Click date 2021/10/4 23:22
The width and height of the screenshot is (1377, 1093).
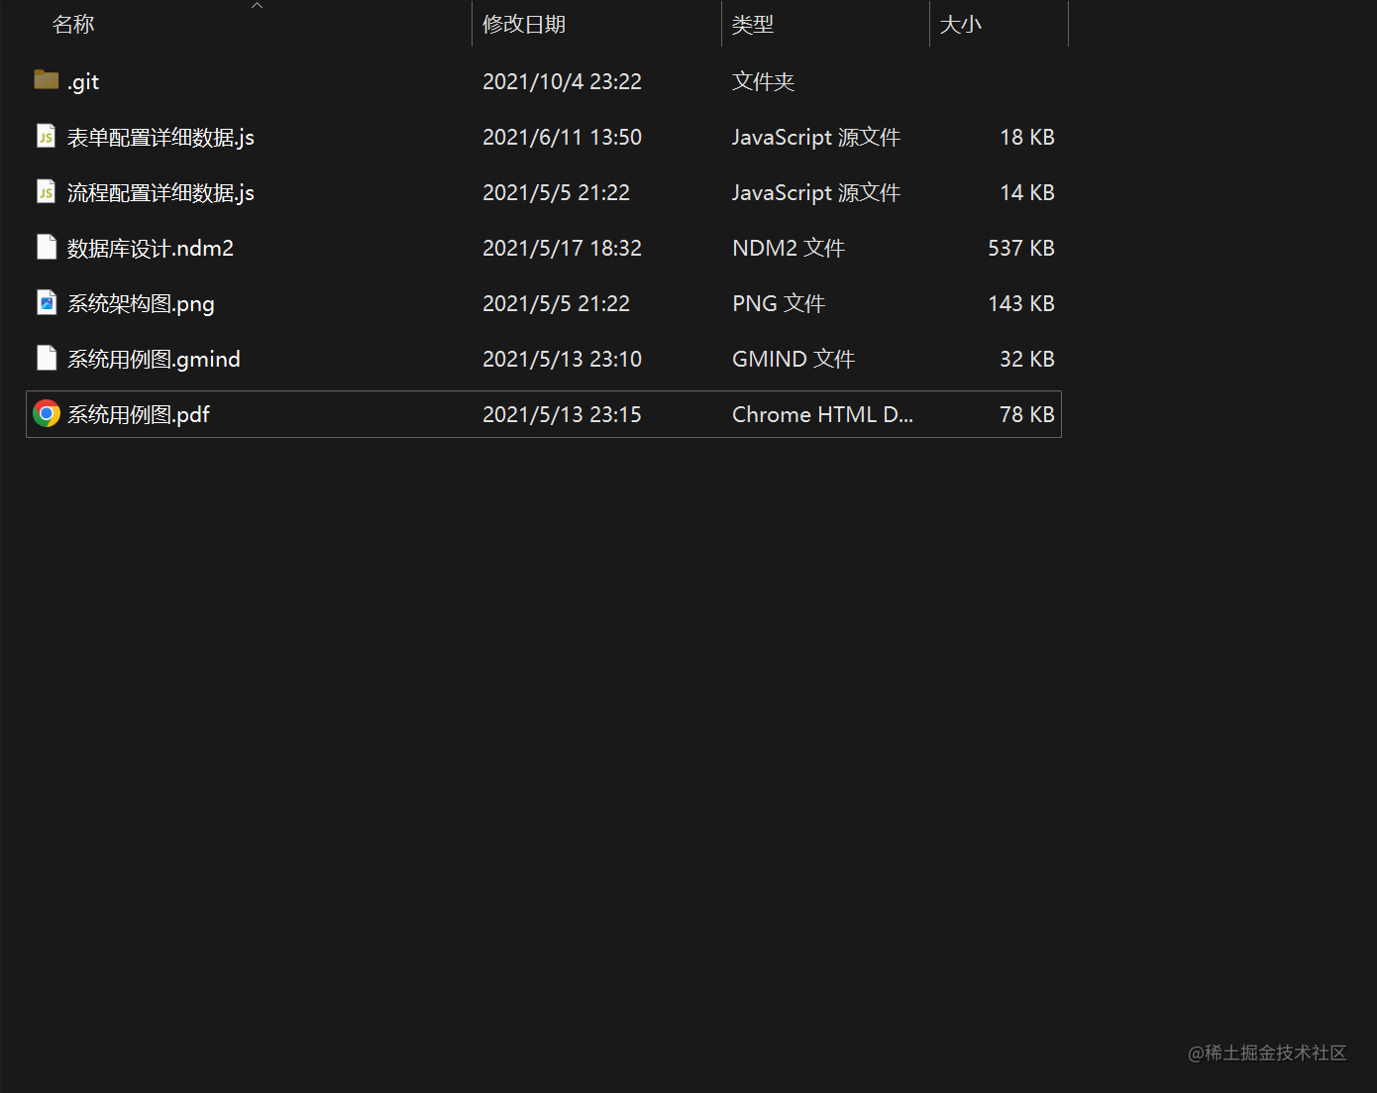[x=562, y=81]
